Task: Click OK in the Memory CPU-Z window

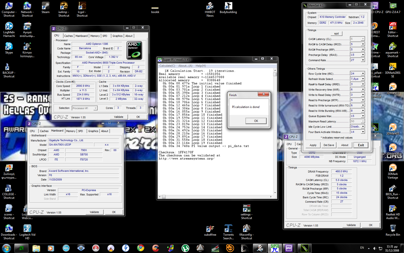Action: pyautogui.click(x=371, y=225)
